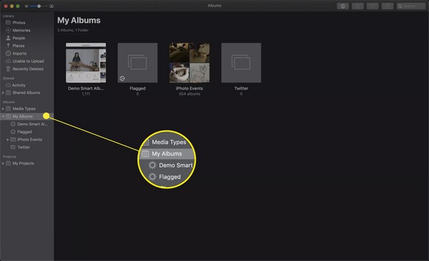429x261 pixels.
Task: Select Places in the sidebar
Action: pos(27,46)
